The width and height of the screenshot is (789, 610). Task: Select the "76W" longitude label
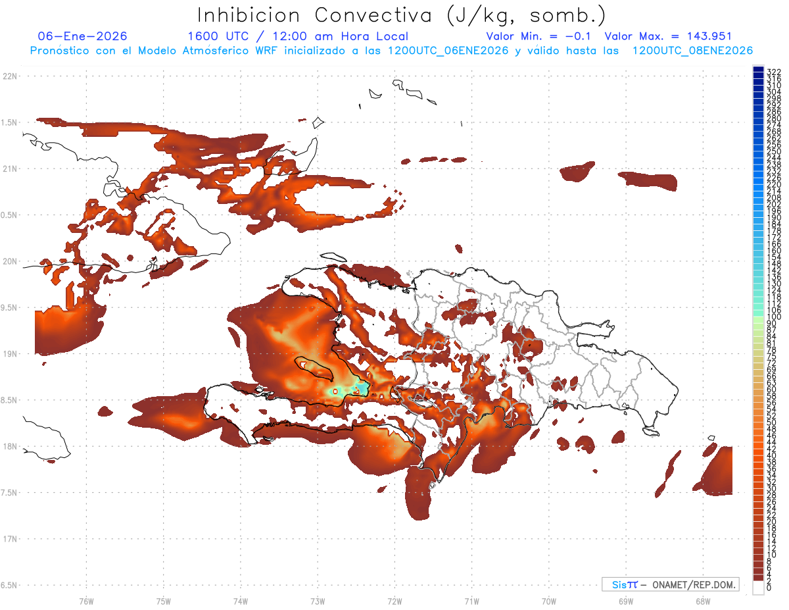(86, 601)
